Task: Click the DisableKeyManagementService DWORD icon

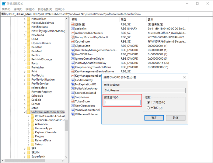Action: pos(73,50)
